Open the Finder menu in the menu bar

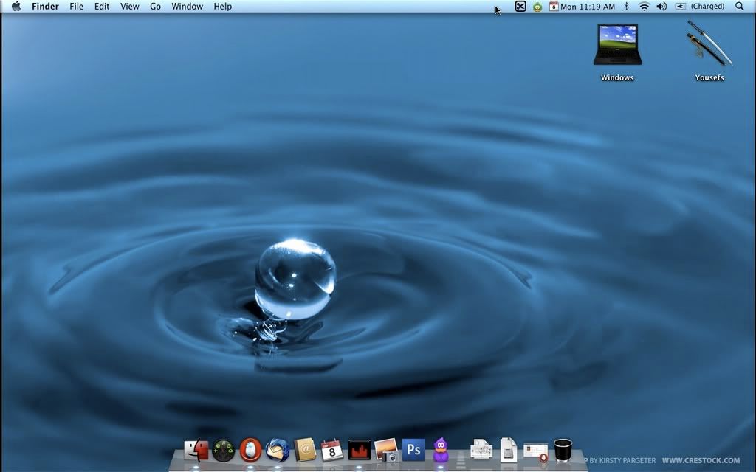coord(45,6)
